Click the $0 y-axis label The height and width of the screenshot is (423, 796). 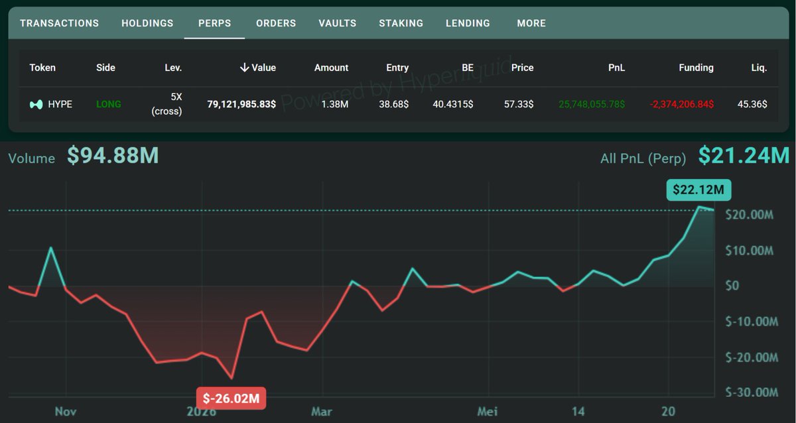732,286
